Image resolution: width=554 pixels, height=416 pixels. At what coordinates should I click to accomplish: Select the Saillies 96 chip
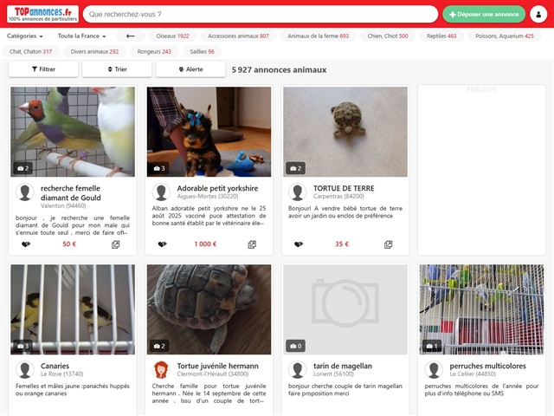202,51
